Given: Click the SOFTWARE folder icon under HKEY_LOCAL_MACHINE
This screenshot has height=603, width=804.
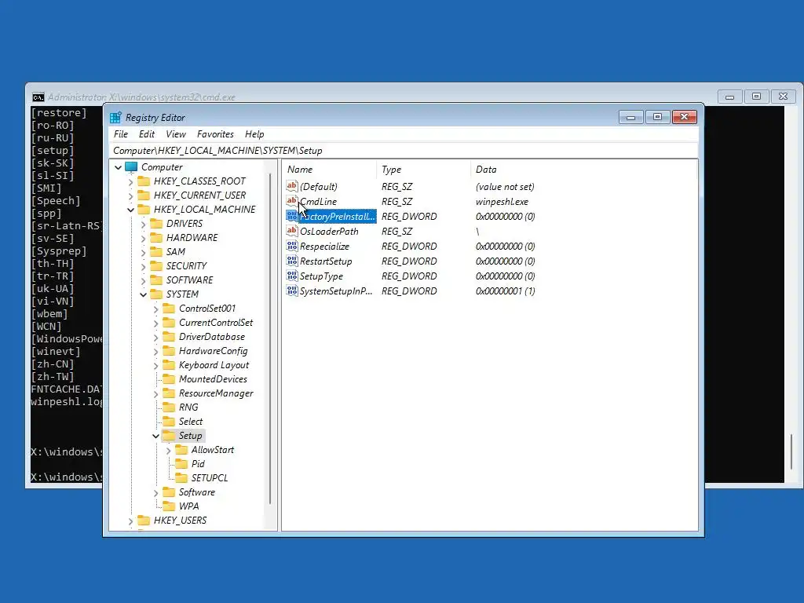Looking at the screenshot, I should [156, 280].
